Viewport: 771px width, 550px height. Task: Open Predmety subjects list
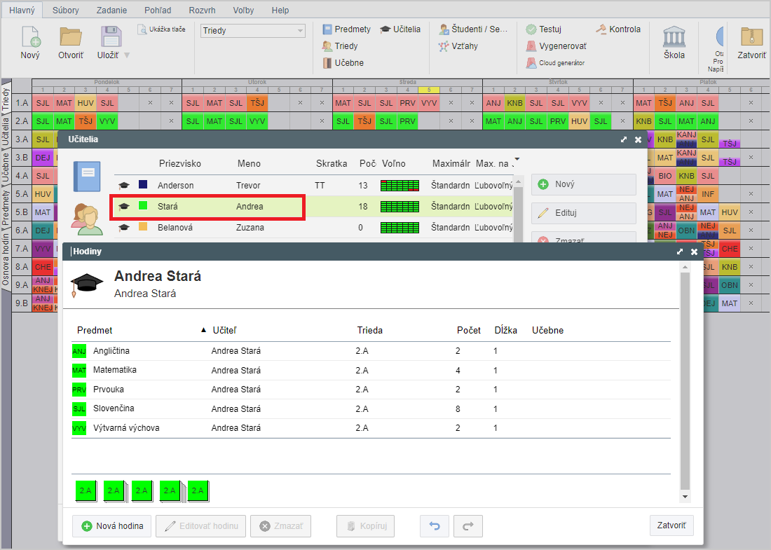[347, 29]
